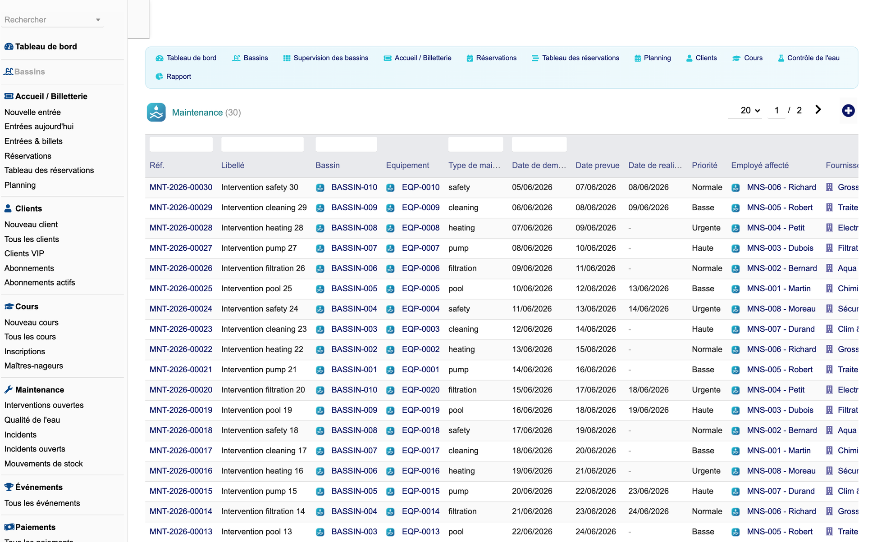Viewport: 877px width, 542px height.
Task: Click the add new maintenance plus icon
Action: click(x=848, y=110)
